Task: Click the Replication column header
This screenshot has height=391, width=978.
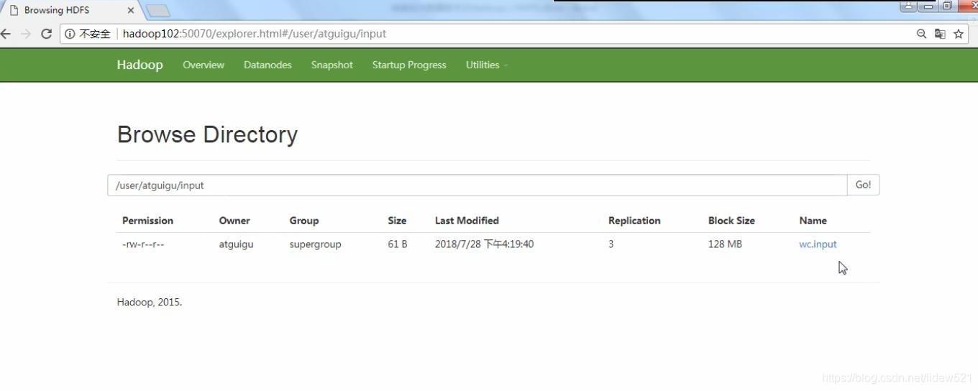Action: (x=634, y=221)
